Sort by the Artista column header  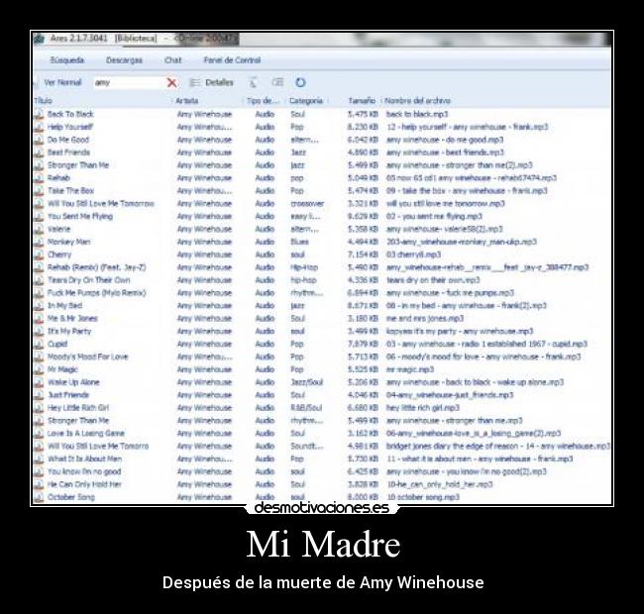tap(187, 101)
